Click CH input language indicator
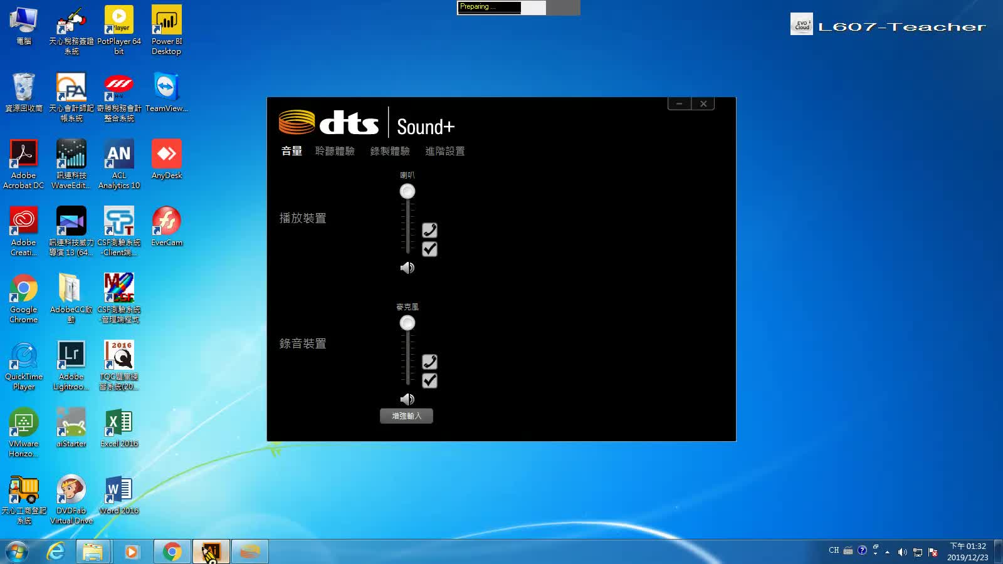 point(834,550)
